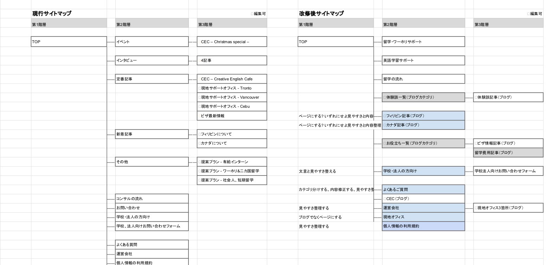This screenshot has height=265, width=546.
Task: Click 編集可 legend in revised sitemap
Action: pyautogui.click(x=535, y=14)
